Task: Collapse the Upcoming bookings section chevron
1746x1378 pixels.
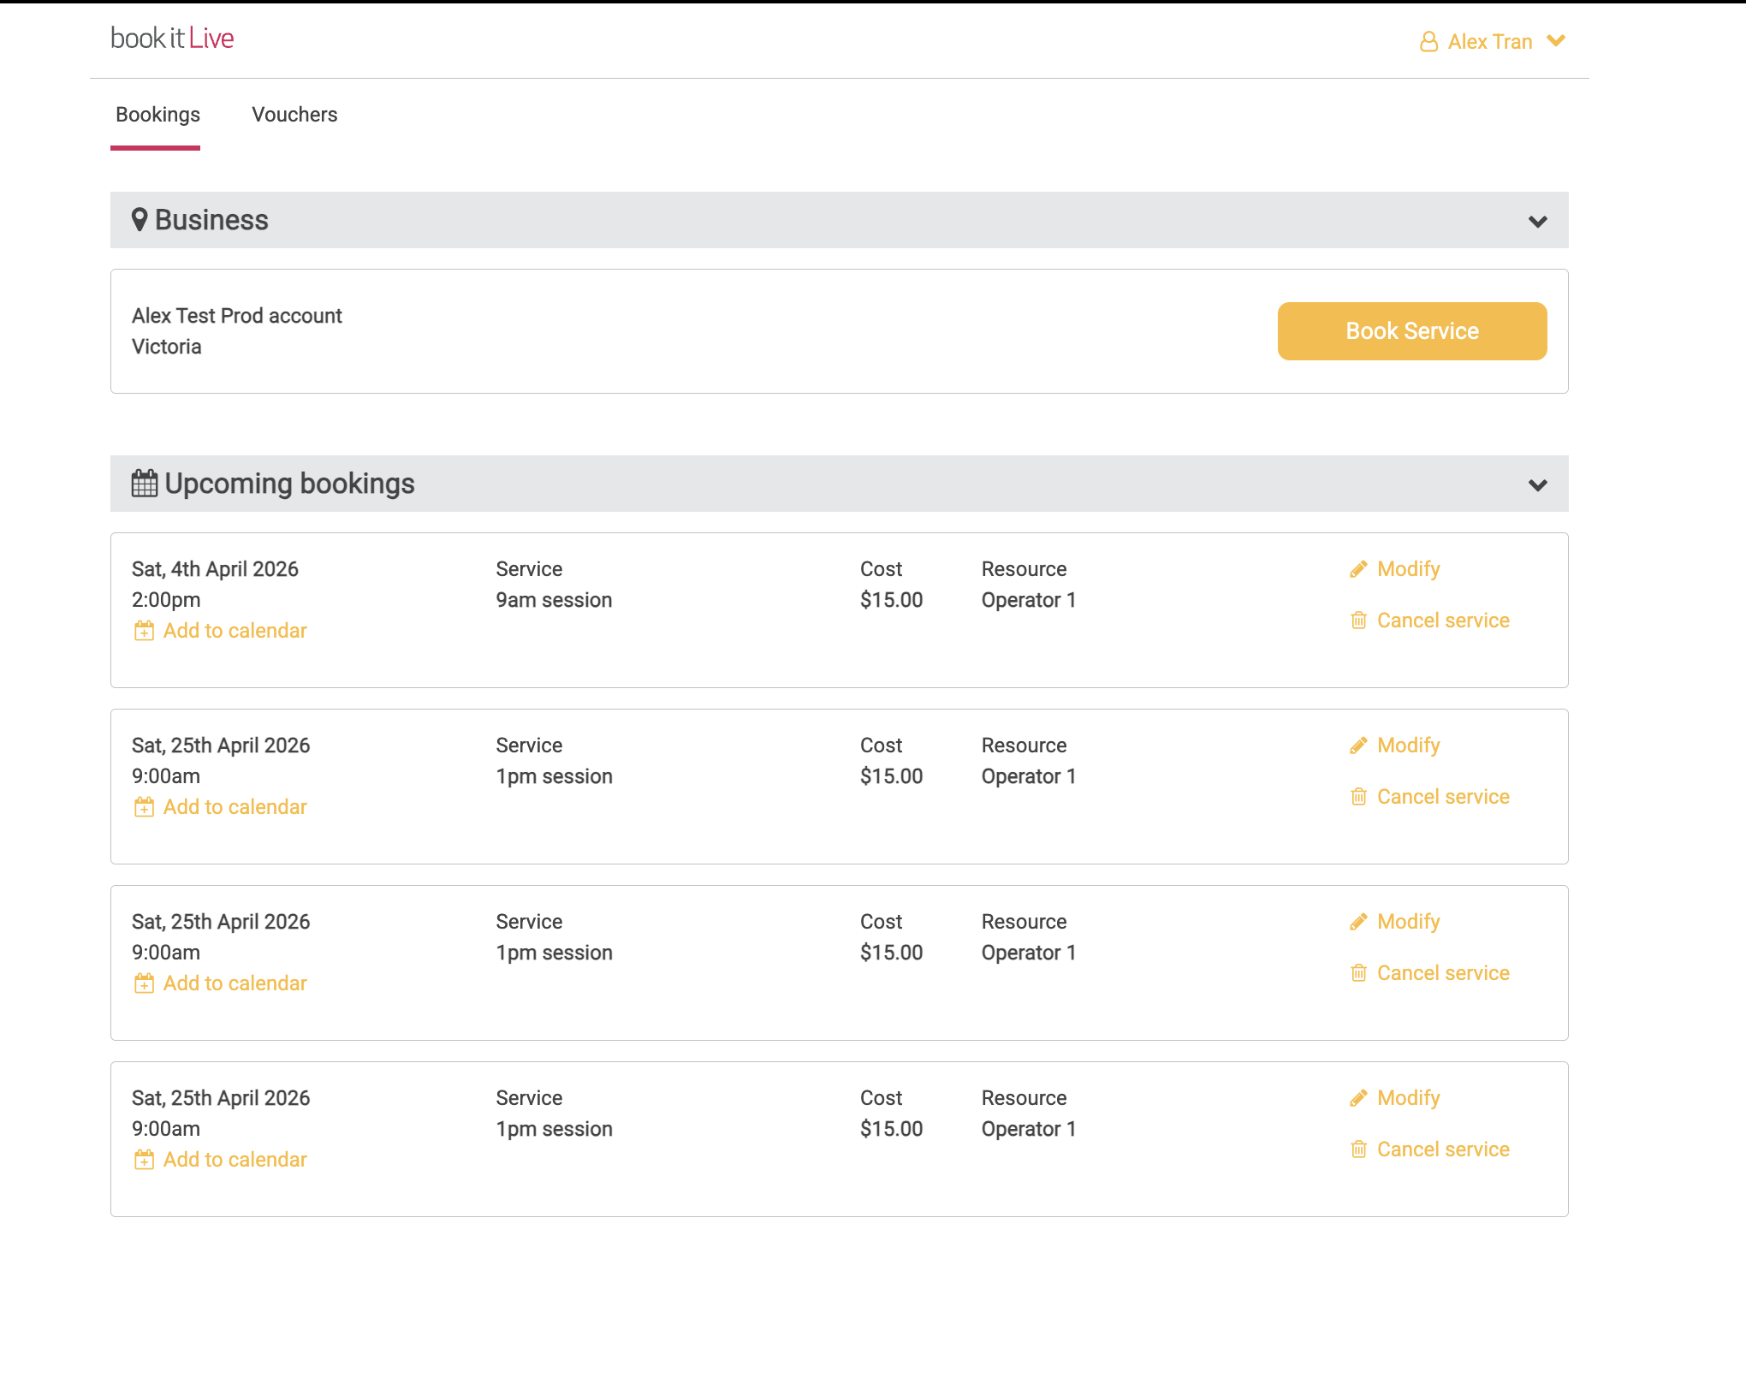Action: [1537, 485]
